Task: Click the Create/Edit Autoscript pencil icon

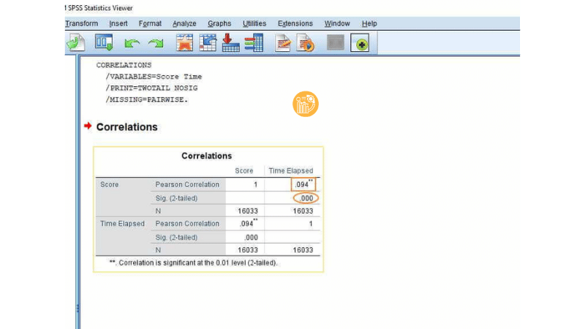Action: [x=283, y=42]
